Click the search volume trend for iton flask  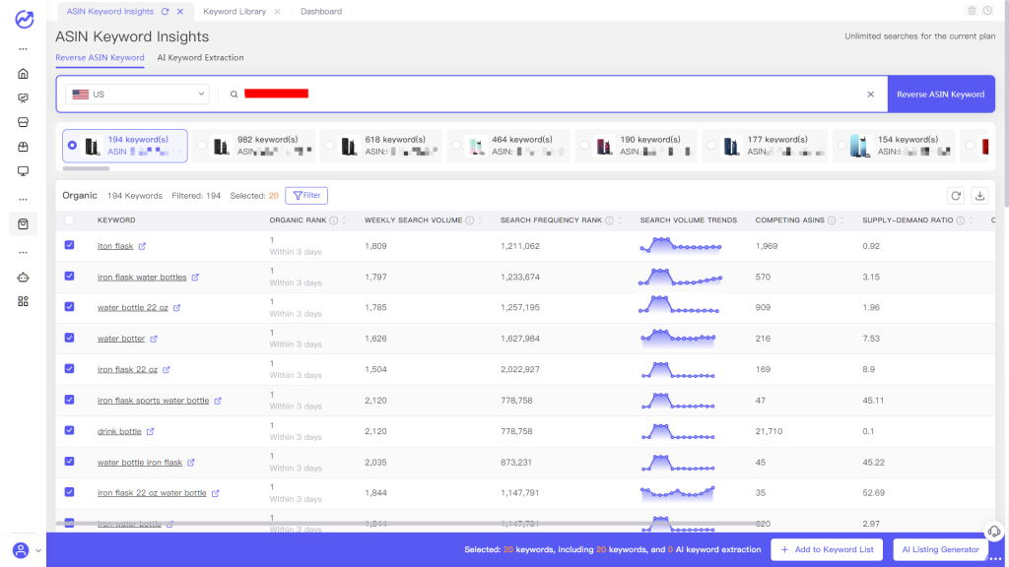(681, 245)
